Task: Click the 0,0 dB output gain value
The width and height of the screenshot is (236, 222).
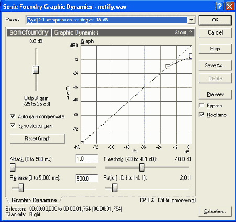Action: [x=36, y=41]
